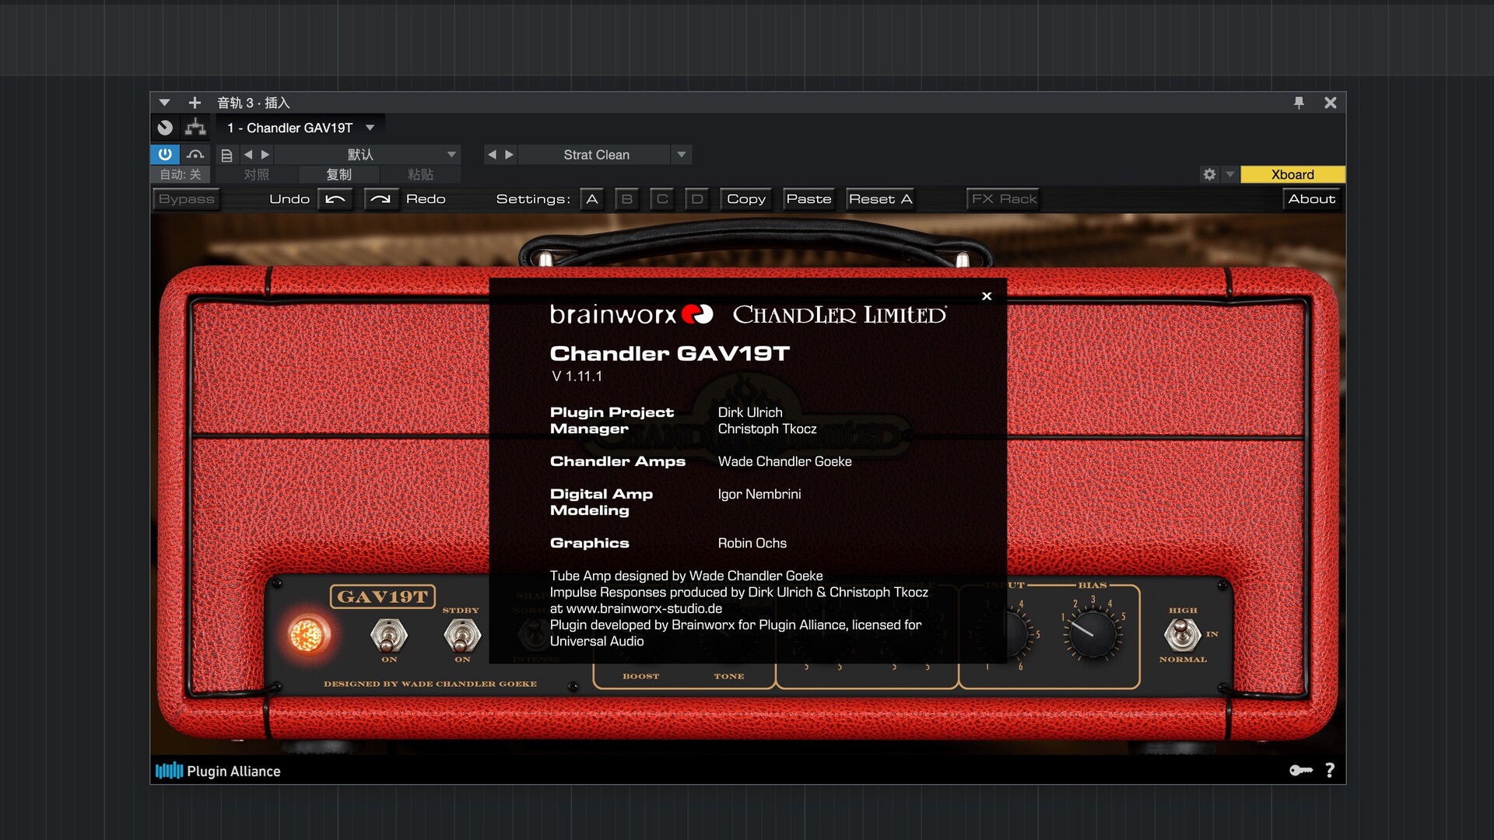Image resolution: width=1494 pixels, height=840 pixels.
Task: Close the About credits overlay
Action: [x=987, y=296]
